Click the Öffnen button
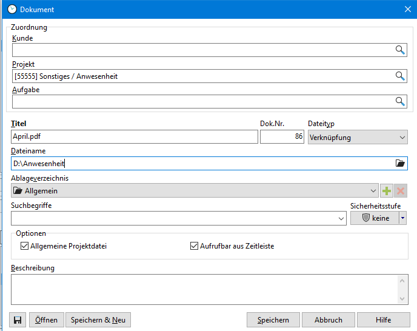417x331 pixels. (x=46, y=320)
